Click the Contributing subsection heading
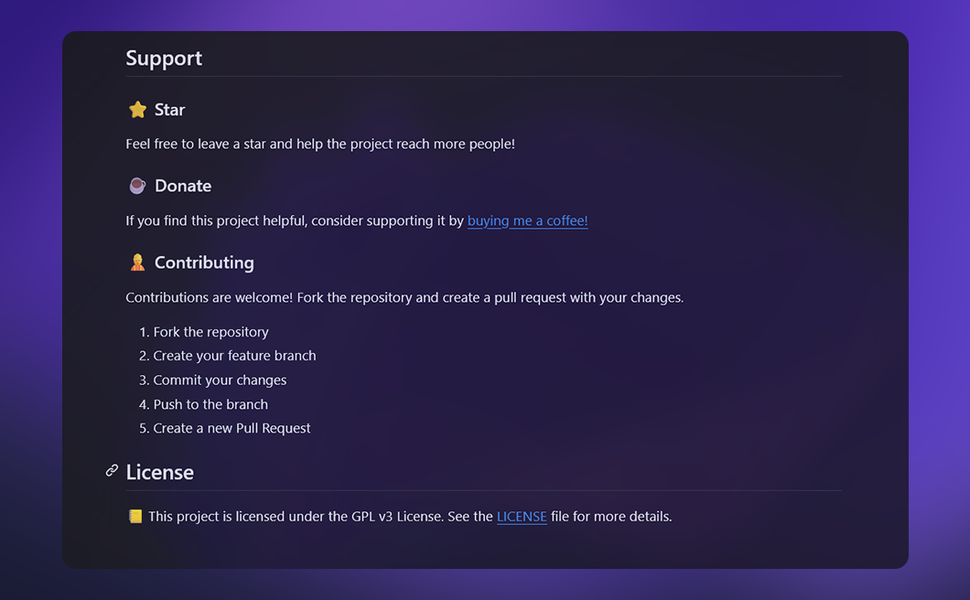This screenshot has width=970, height=600. 204,262
